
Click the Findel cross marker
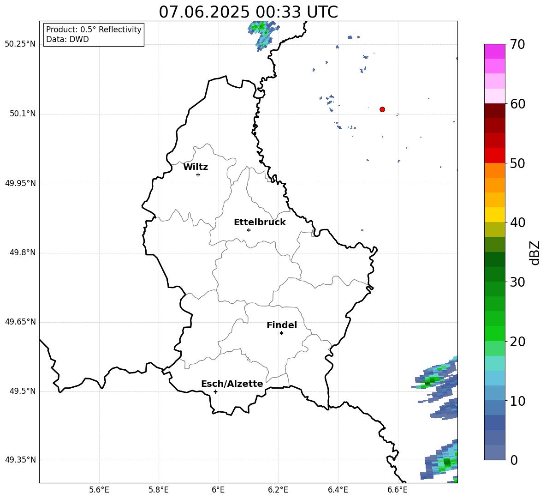point(282,333)
